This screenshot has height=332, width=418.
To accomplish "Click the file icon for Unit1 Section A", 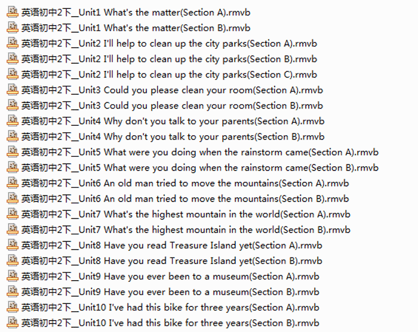I will [x=13, y=13].
